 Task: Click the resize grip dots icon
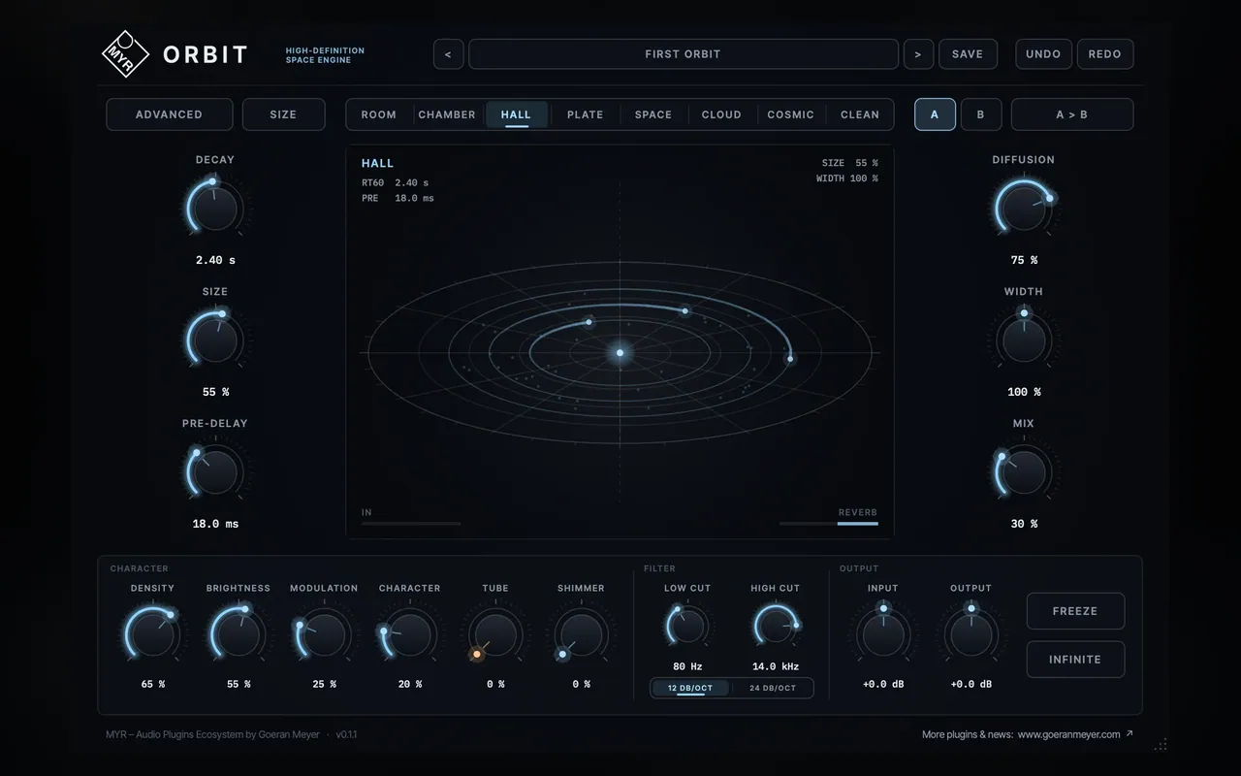[x=1161, y=745]
